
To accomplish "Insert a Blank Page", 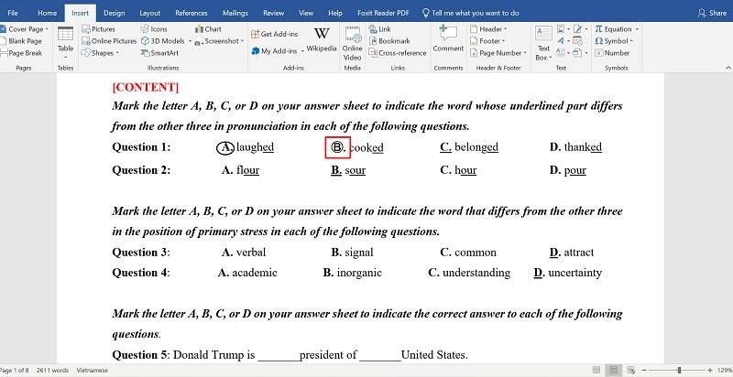I will point(21,41).
